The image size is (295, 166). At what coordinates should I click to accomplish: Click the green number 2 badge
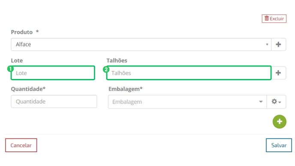[106, 69]
